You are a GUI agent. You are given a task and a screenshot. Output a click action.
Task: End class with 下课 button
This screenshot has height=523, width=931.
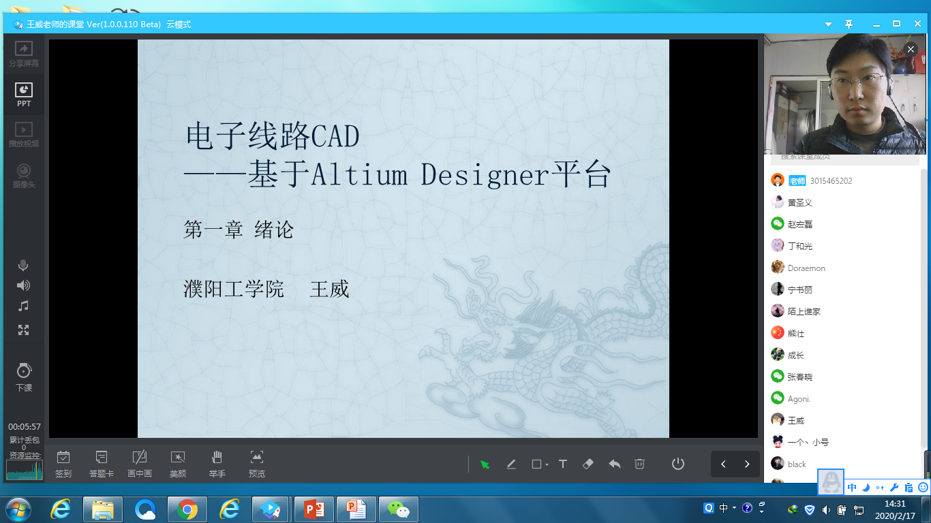pyautogui.click(x=24, y=377)
